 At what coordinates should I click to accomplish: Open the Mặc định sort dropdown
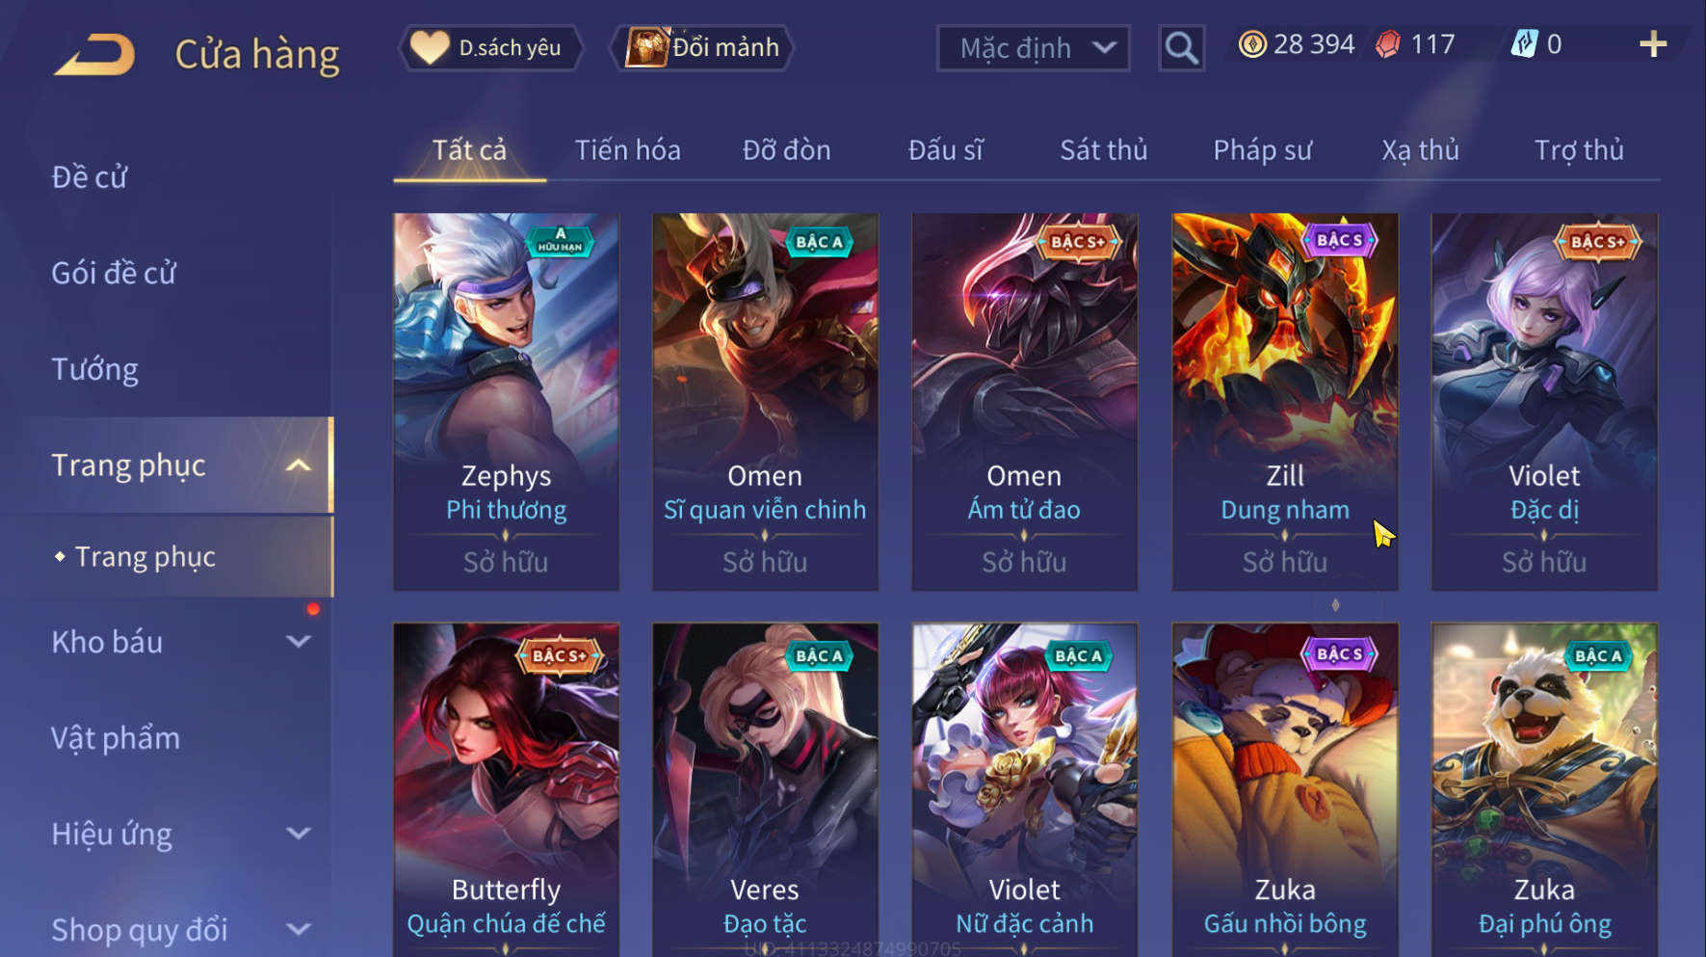[1033, 47]
